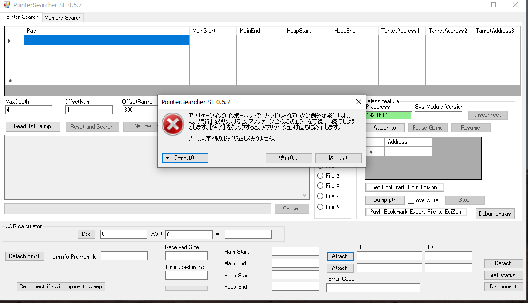
Task: Click the Stop button
Action: click(464, 200)
